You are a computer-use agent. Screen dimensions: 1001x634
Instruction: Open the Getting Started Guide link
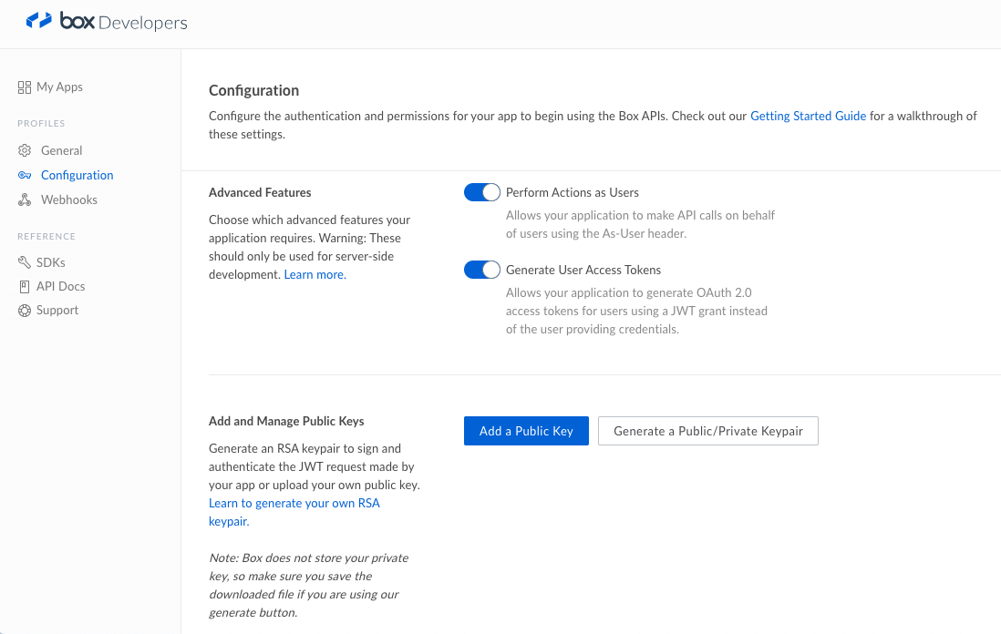(x=808, y=117)
